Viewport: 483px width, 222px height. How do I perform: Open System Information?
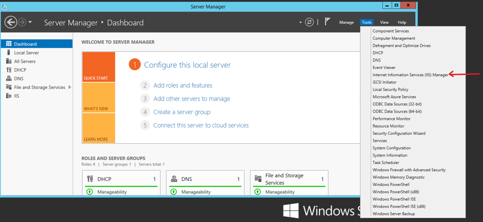point(390,155)
